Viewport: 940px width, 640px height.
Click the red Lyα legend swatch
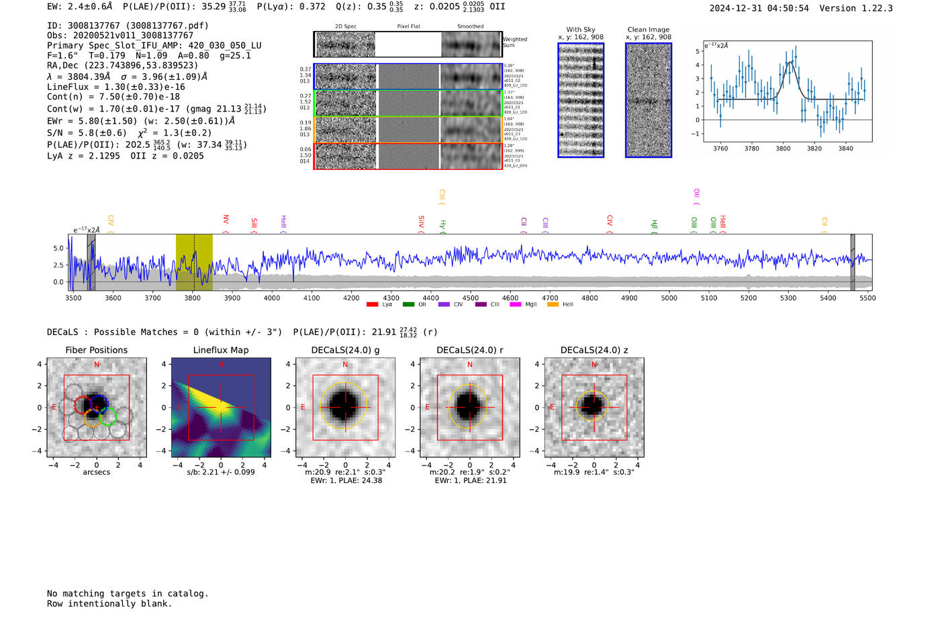(x=372, y=305)
